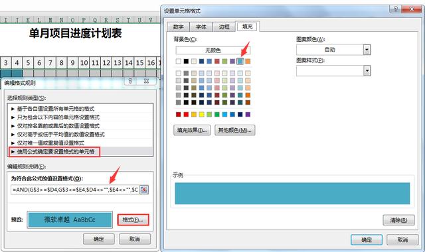This screenshot has width=425, height=252.
Task: Open the 数字 tab
Action: [x=178, y=27]
